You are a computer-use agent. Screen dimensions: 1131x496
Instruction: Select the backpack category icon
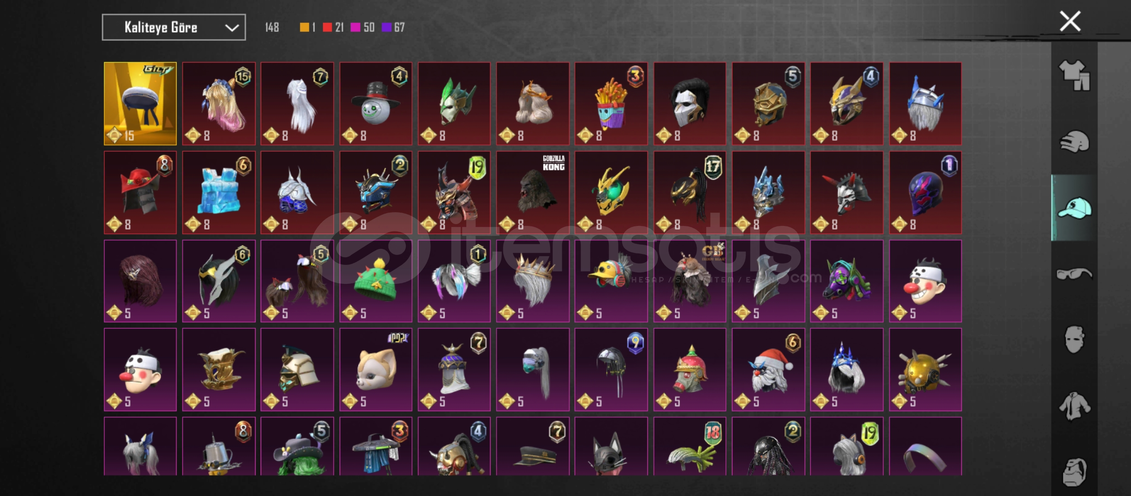click(1074, 472)
